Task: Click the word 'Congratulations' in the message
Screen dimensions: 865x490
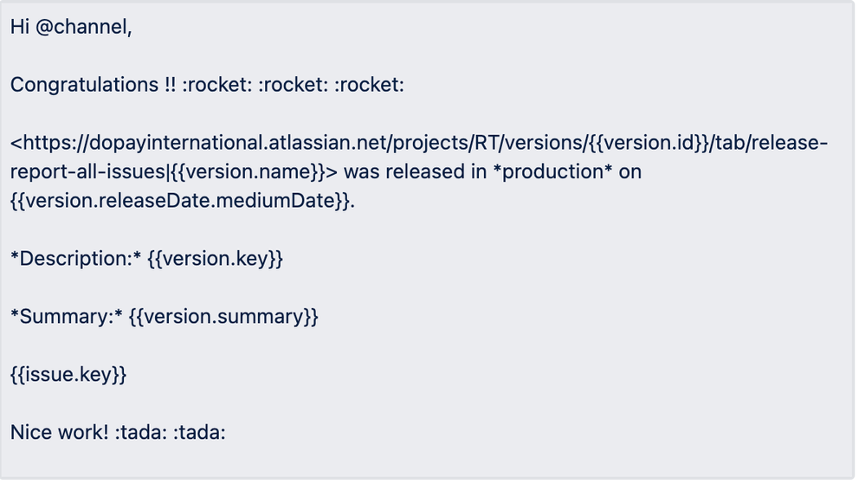Action: [x=84, y=85]
